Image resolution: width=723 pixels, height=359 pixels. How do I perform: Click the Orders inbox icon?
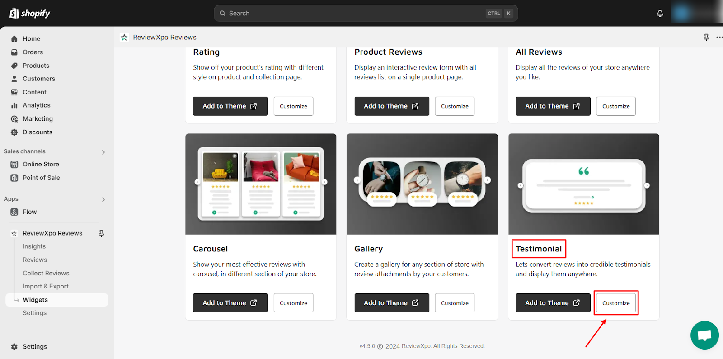pyautogui.click(x=14, y=52)
